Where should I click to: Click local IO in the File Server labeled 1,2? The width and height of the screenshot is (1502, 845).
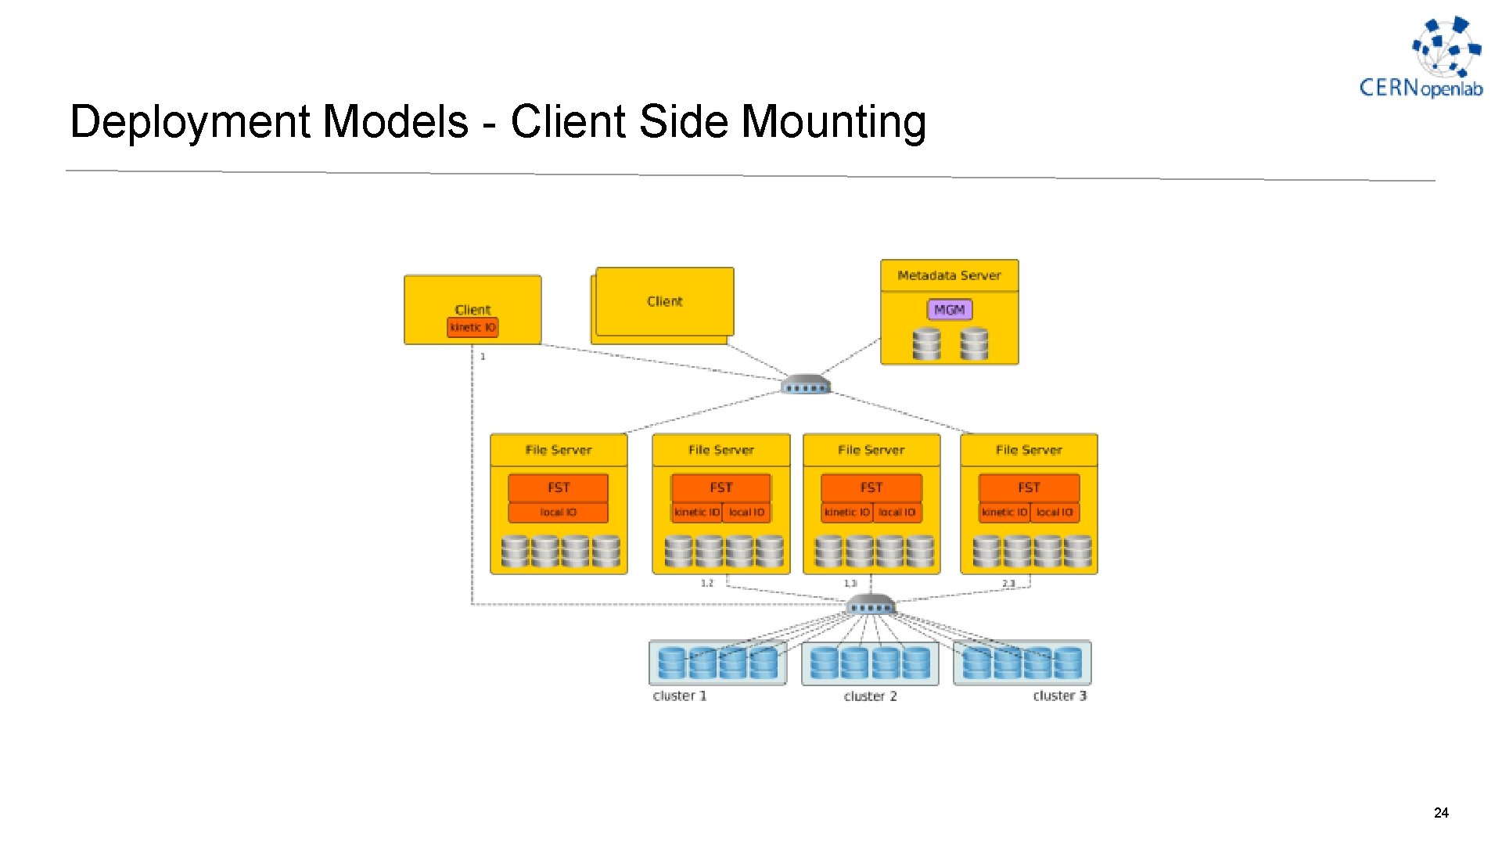point(746,512)
